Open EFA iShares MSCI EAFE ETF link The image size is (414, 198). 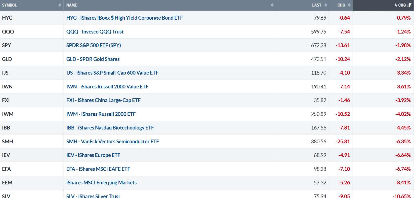(98, 169)
